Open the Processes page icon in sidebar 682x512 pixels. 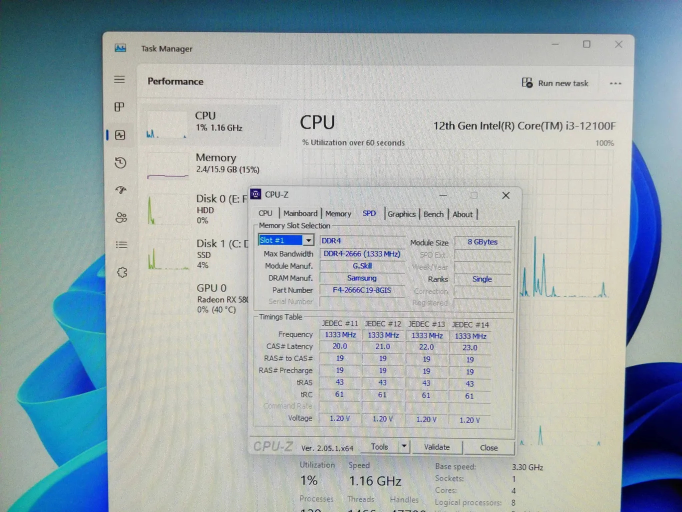point(119,107)
